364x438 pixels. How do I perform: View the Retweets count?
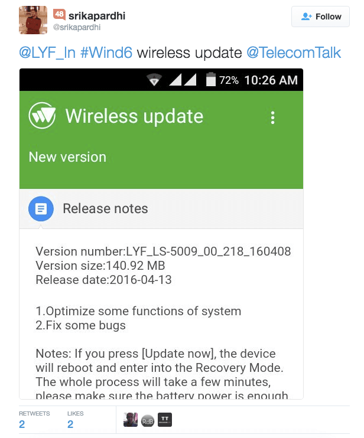coord(22,424)
